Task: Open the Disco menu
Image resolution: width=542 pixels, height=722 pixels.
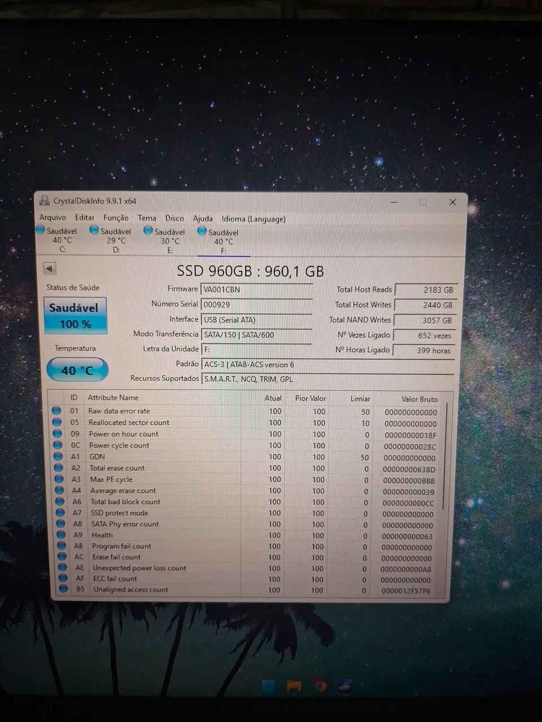Action: (x=174, y=218)
